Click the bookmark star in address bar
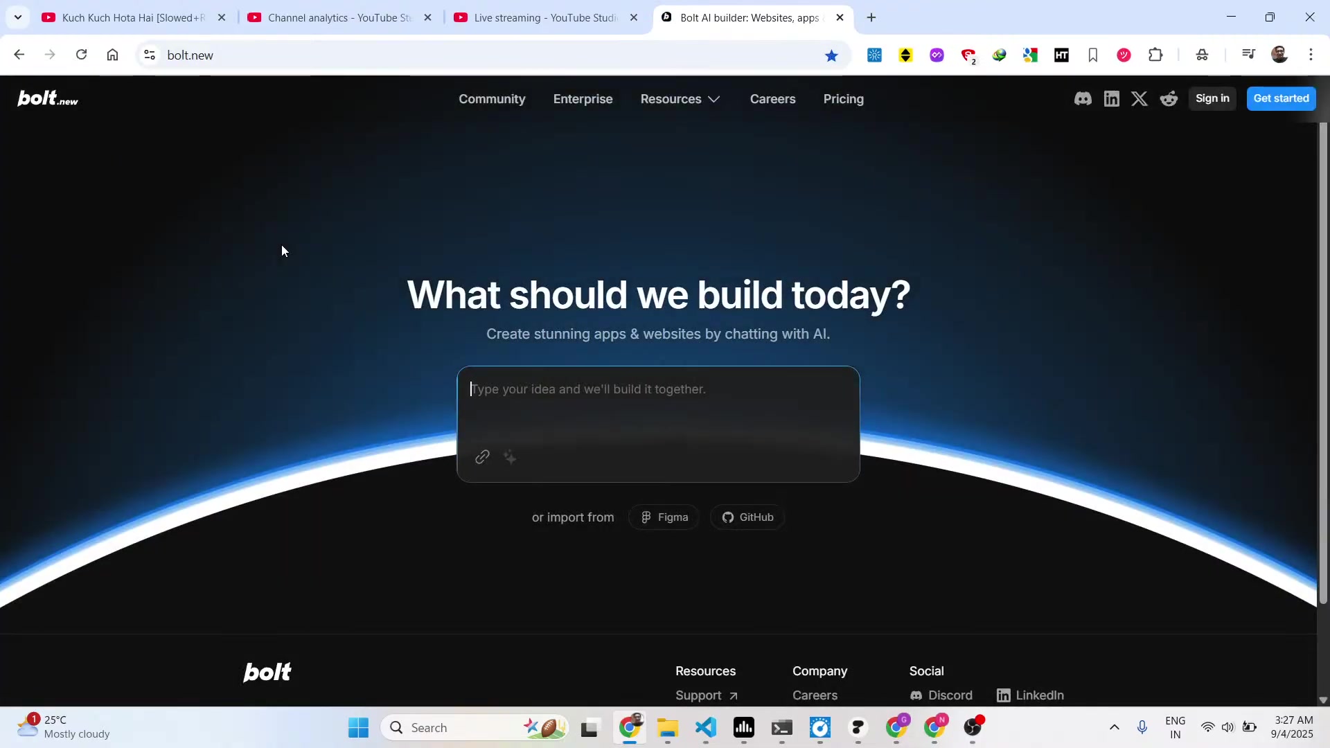Image resolution: width=1330 pixels, height=748 pixels. point(831,55)
